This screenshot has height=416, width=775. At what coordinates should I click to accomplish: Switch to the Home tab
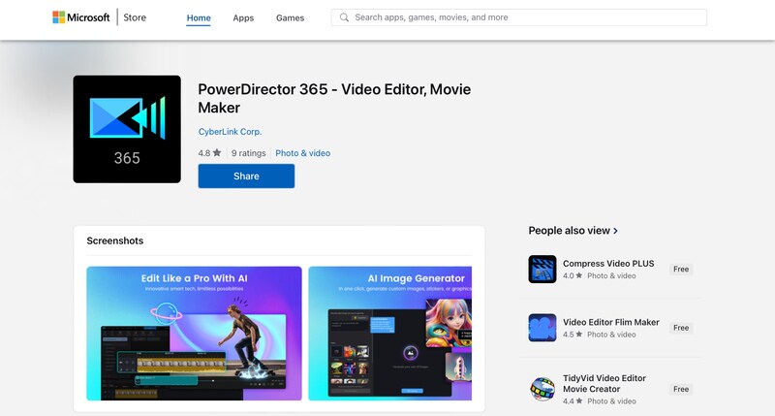pyautogui.click(x=199, y=17)
